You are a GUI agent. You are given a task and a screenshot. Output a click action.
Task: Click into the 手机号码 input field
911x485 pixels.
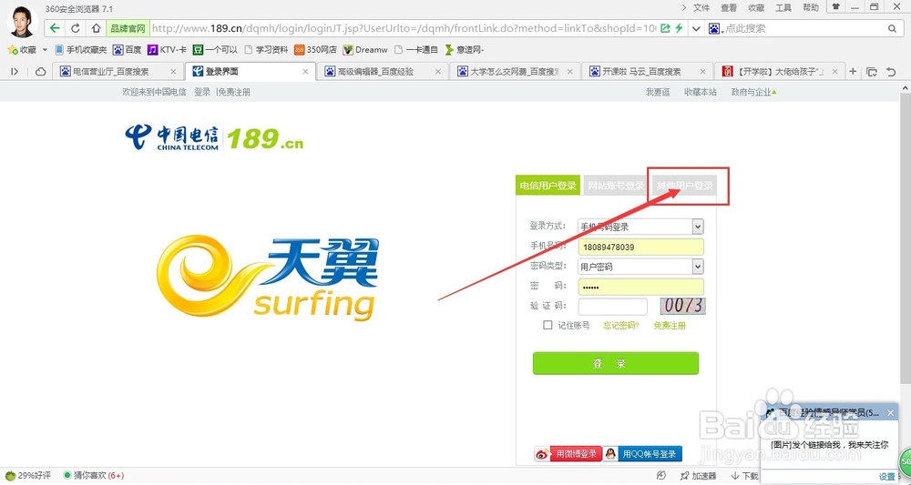640,248
